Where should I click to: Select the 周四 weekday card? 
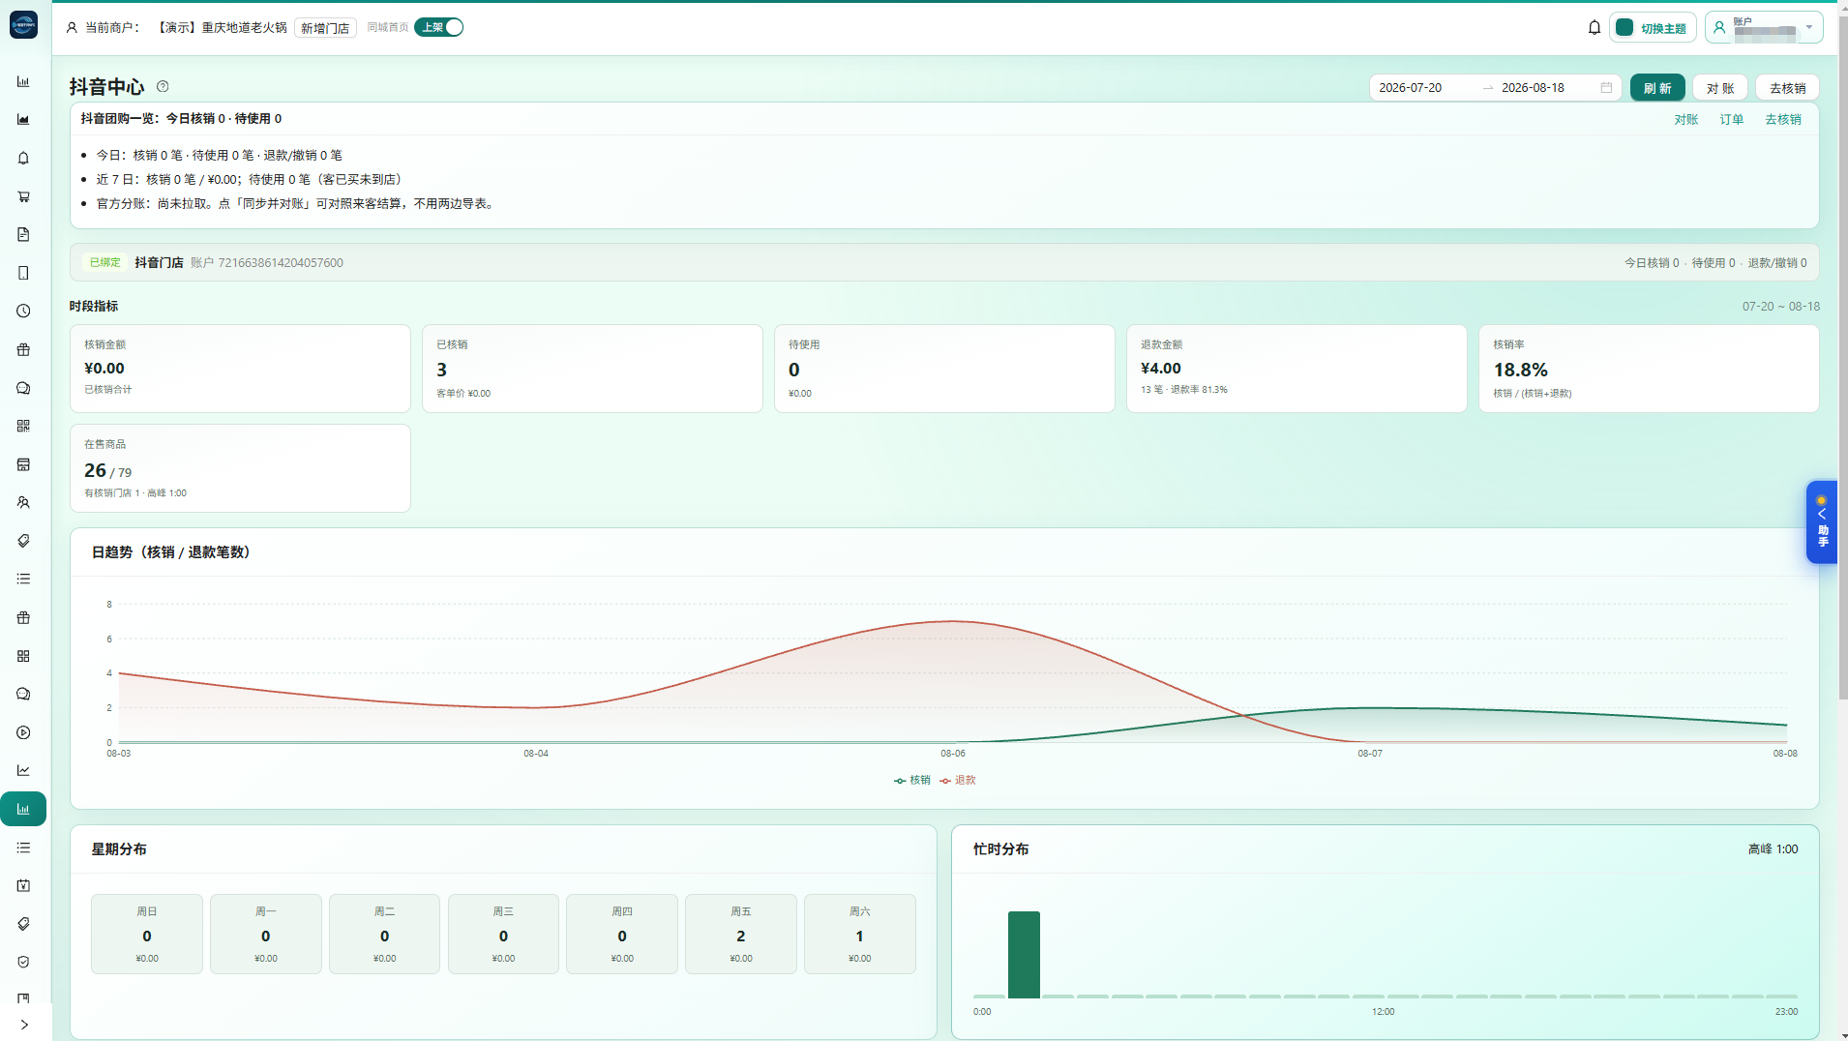622,934
